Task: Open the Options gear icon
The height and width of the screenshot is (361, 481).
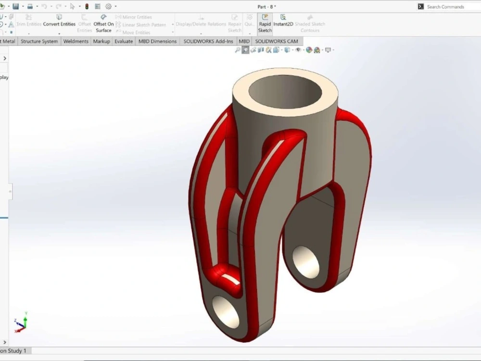Action: (x=108, y=6)
